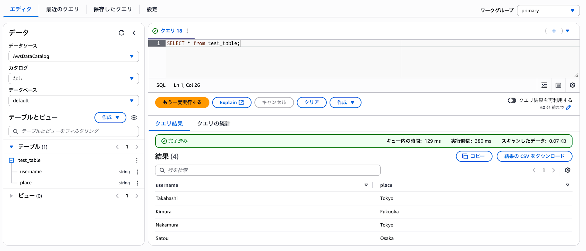Open the Recent queries tab
This screenshot has height=251, width=586.
point(62,9)
